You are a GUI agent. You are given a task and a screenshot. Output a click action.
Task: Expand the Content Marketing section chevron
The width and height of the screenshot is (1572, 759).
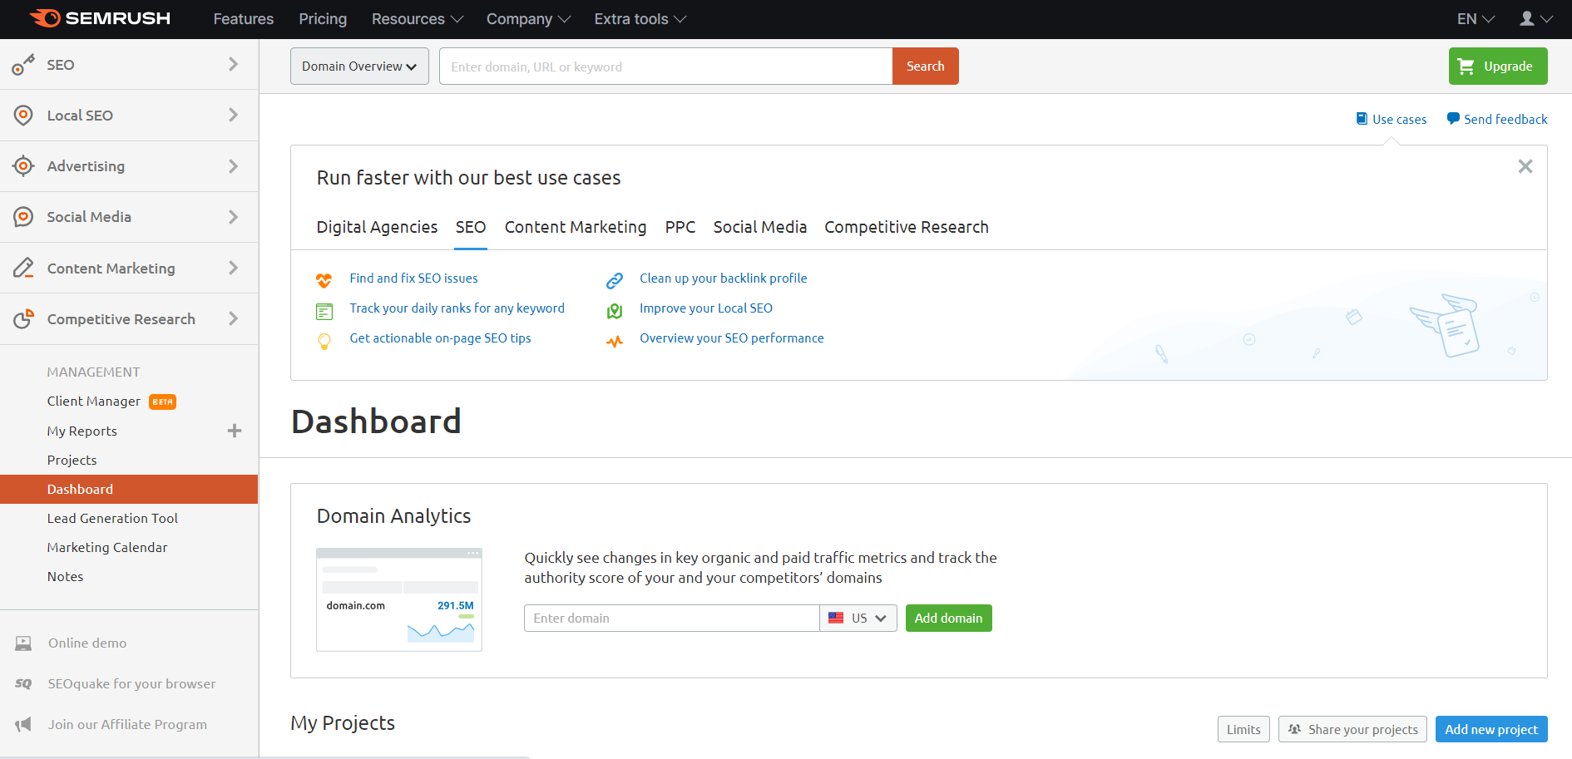point(233,268)
